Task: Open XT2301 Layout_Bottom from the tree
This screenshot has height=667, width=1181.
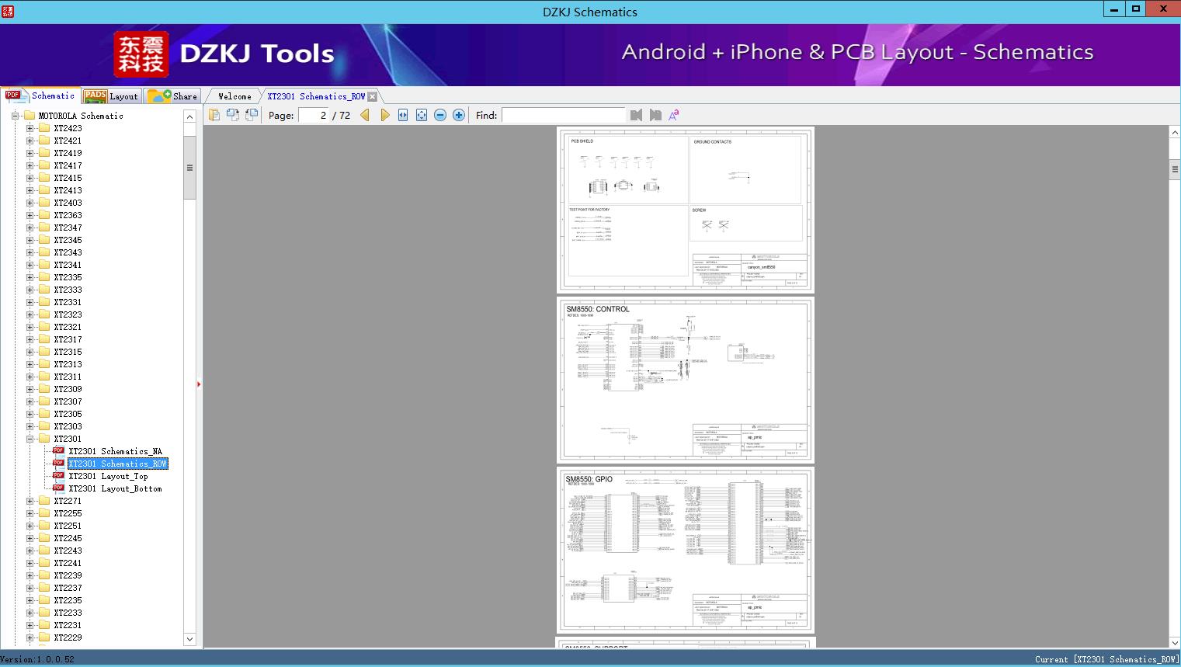Action: point(115,488)
